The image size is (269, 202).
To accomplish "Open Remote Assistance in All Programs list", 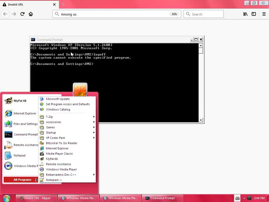I will pyautogui.click(x=67, y=164).
